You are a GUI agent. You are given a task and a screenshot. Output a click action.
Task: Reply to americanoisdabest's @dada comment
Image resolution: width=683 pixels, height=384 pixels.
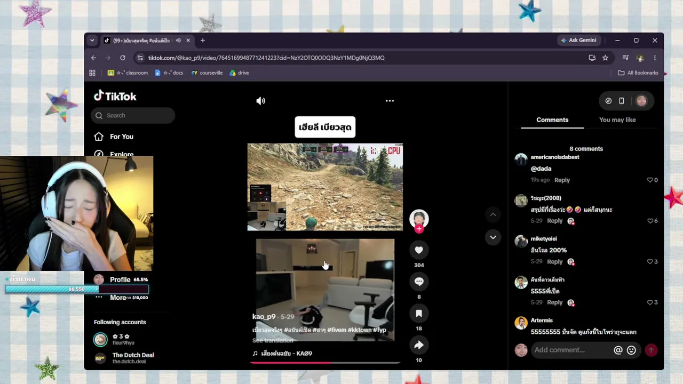click(x=562, y=180)
